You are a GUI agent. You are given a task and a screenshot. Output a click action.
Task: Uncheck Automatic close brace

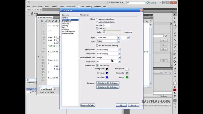(x=97, y=19)
